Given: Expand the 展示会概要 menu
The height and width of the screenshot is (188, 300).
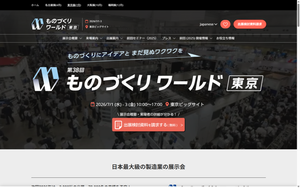Looking at the screenshot, I should click(72, 38).
